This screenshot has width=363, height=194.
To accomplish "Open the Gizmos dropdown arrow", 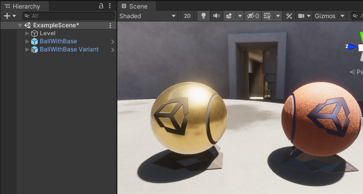I will point(342,16).
